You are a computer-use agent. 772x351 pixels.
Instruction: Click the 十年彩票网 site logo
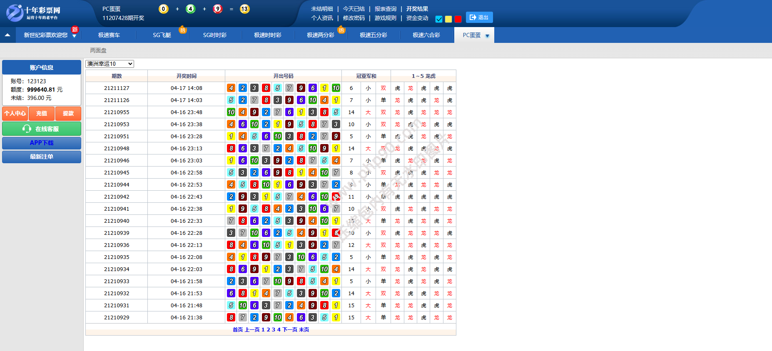point(33,12)
